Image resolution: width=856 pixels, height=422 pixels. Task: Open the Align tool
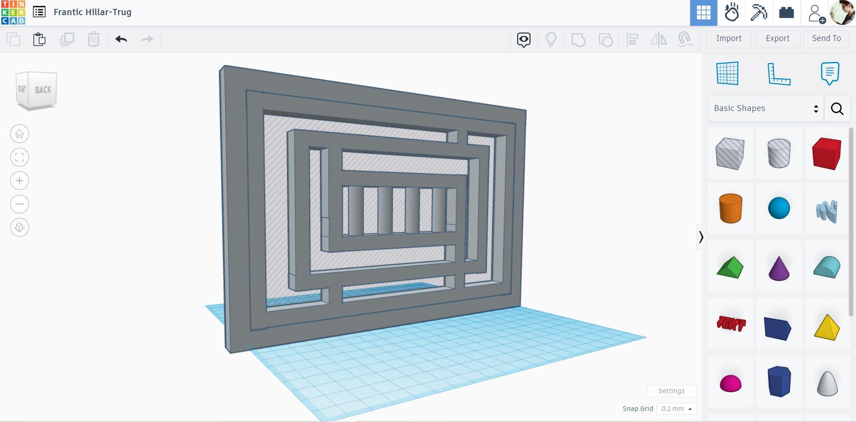(x=633, y=39)
